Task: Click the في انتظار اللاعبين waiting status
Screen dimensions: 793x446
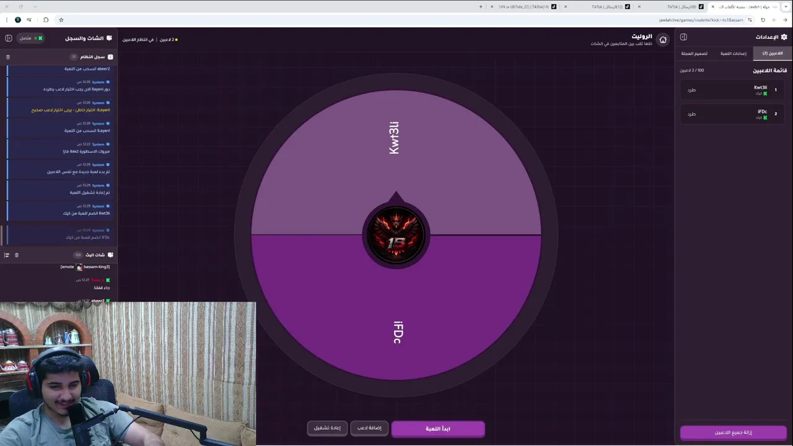Action: click(x=138, y=40)
